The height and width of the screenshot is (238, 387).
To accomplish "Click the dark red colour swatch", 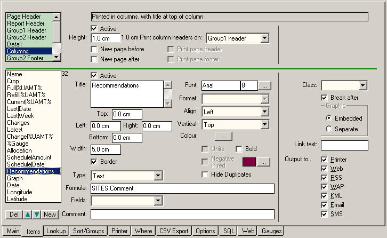I will 249,162.
